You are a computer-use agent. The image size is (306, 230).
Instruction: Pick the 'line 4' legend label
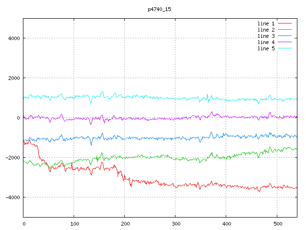click(x=266, y=42)
